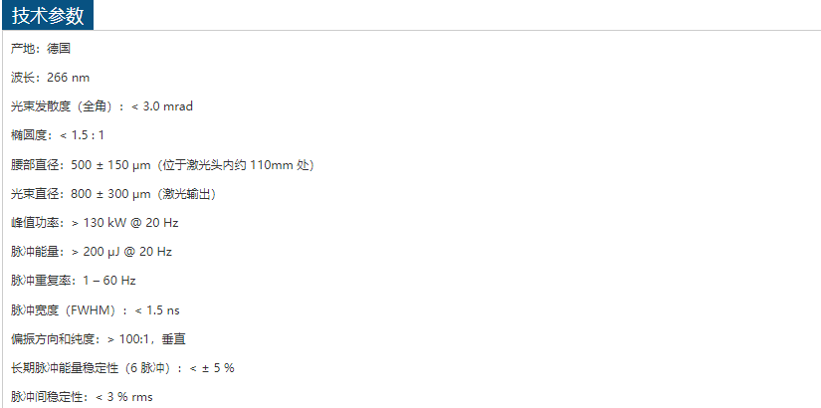Click the 光束直径 800 ± 300 μm line
Image resolution: width=821 pixels, height=408 pixels.
113,194
